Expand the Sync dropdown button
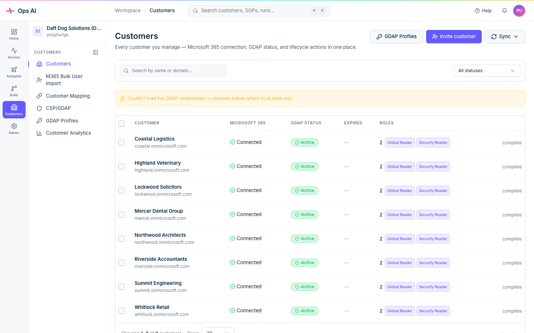The height and width of the screenshot is (333, 534). coord(505,37)
